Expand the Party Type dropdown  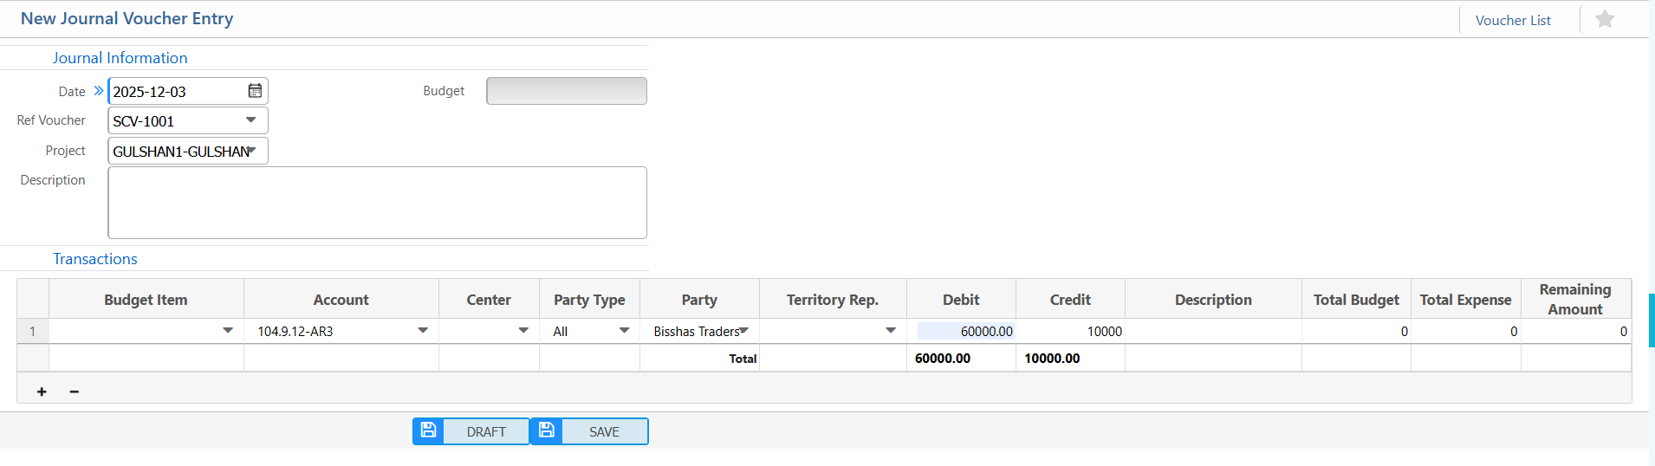point(624,331)
